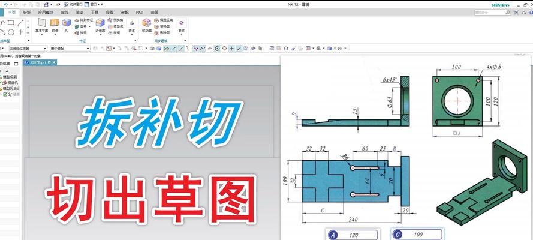Screen dimensions: 533x240
Task: Click Delete Face (删除面)
Action: [x=162, y=33]
